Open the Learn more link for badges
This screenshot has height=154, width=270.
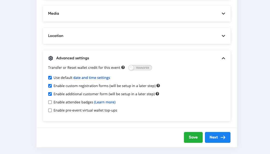click(105, 102)
